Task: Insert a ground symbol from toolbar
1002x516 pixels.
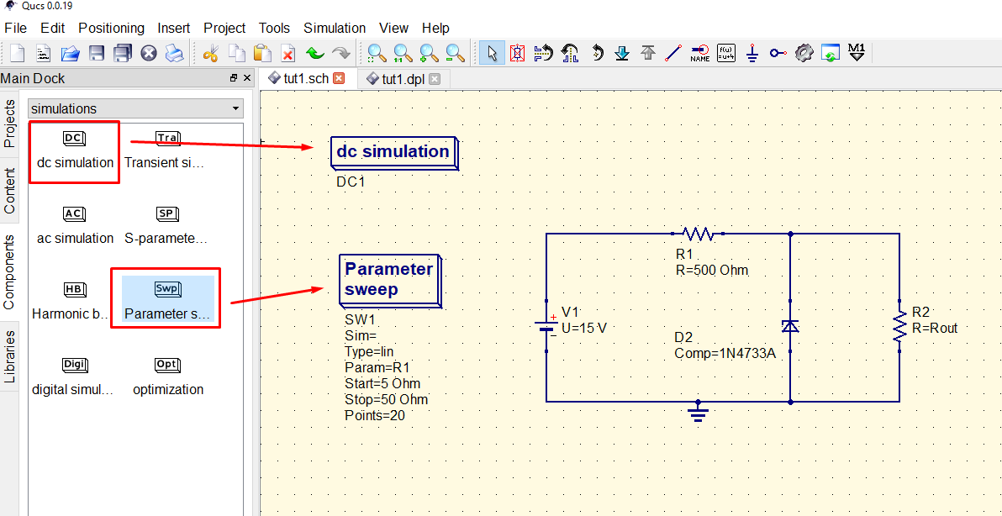Action: pyautogui.click(x=752, y=53)
